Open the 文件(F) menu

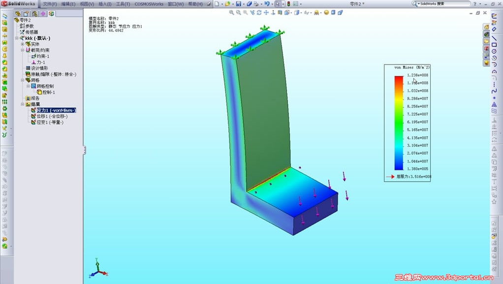[50, 4]
